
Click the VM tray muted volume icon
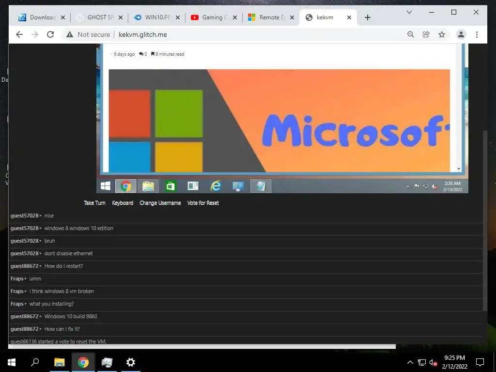tap(434, 186)
